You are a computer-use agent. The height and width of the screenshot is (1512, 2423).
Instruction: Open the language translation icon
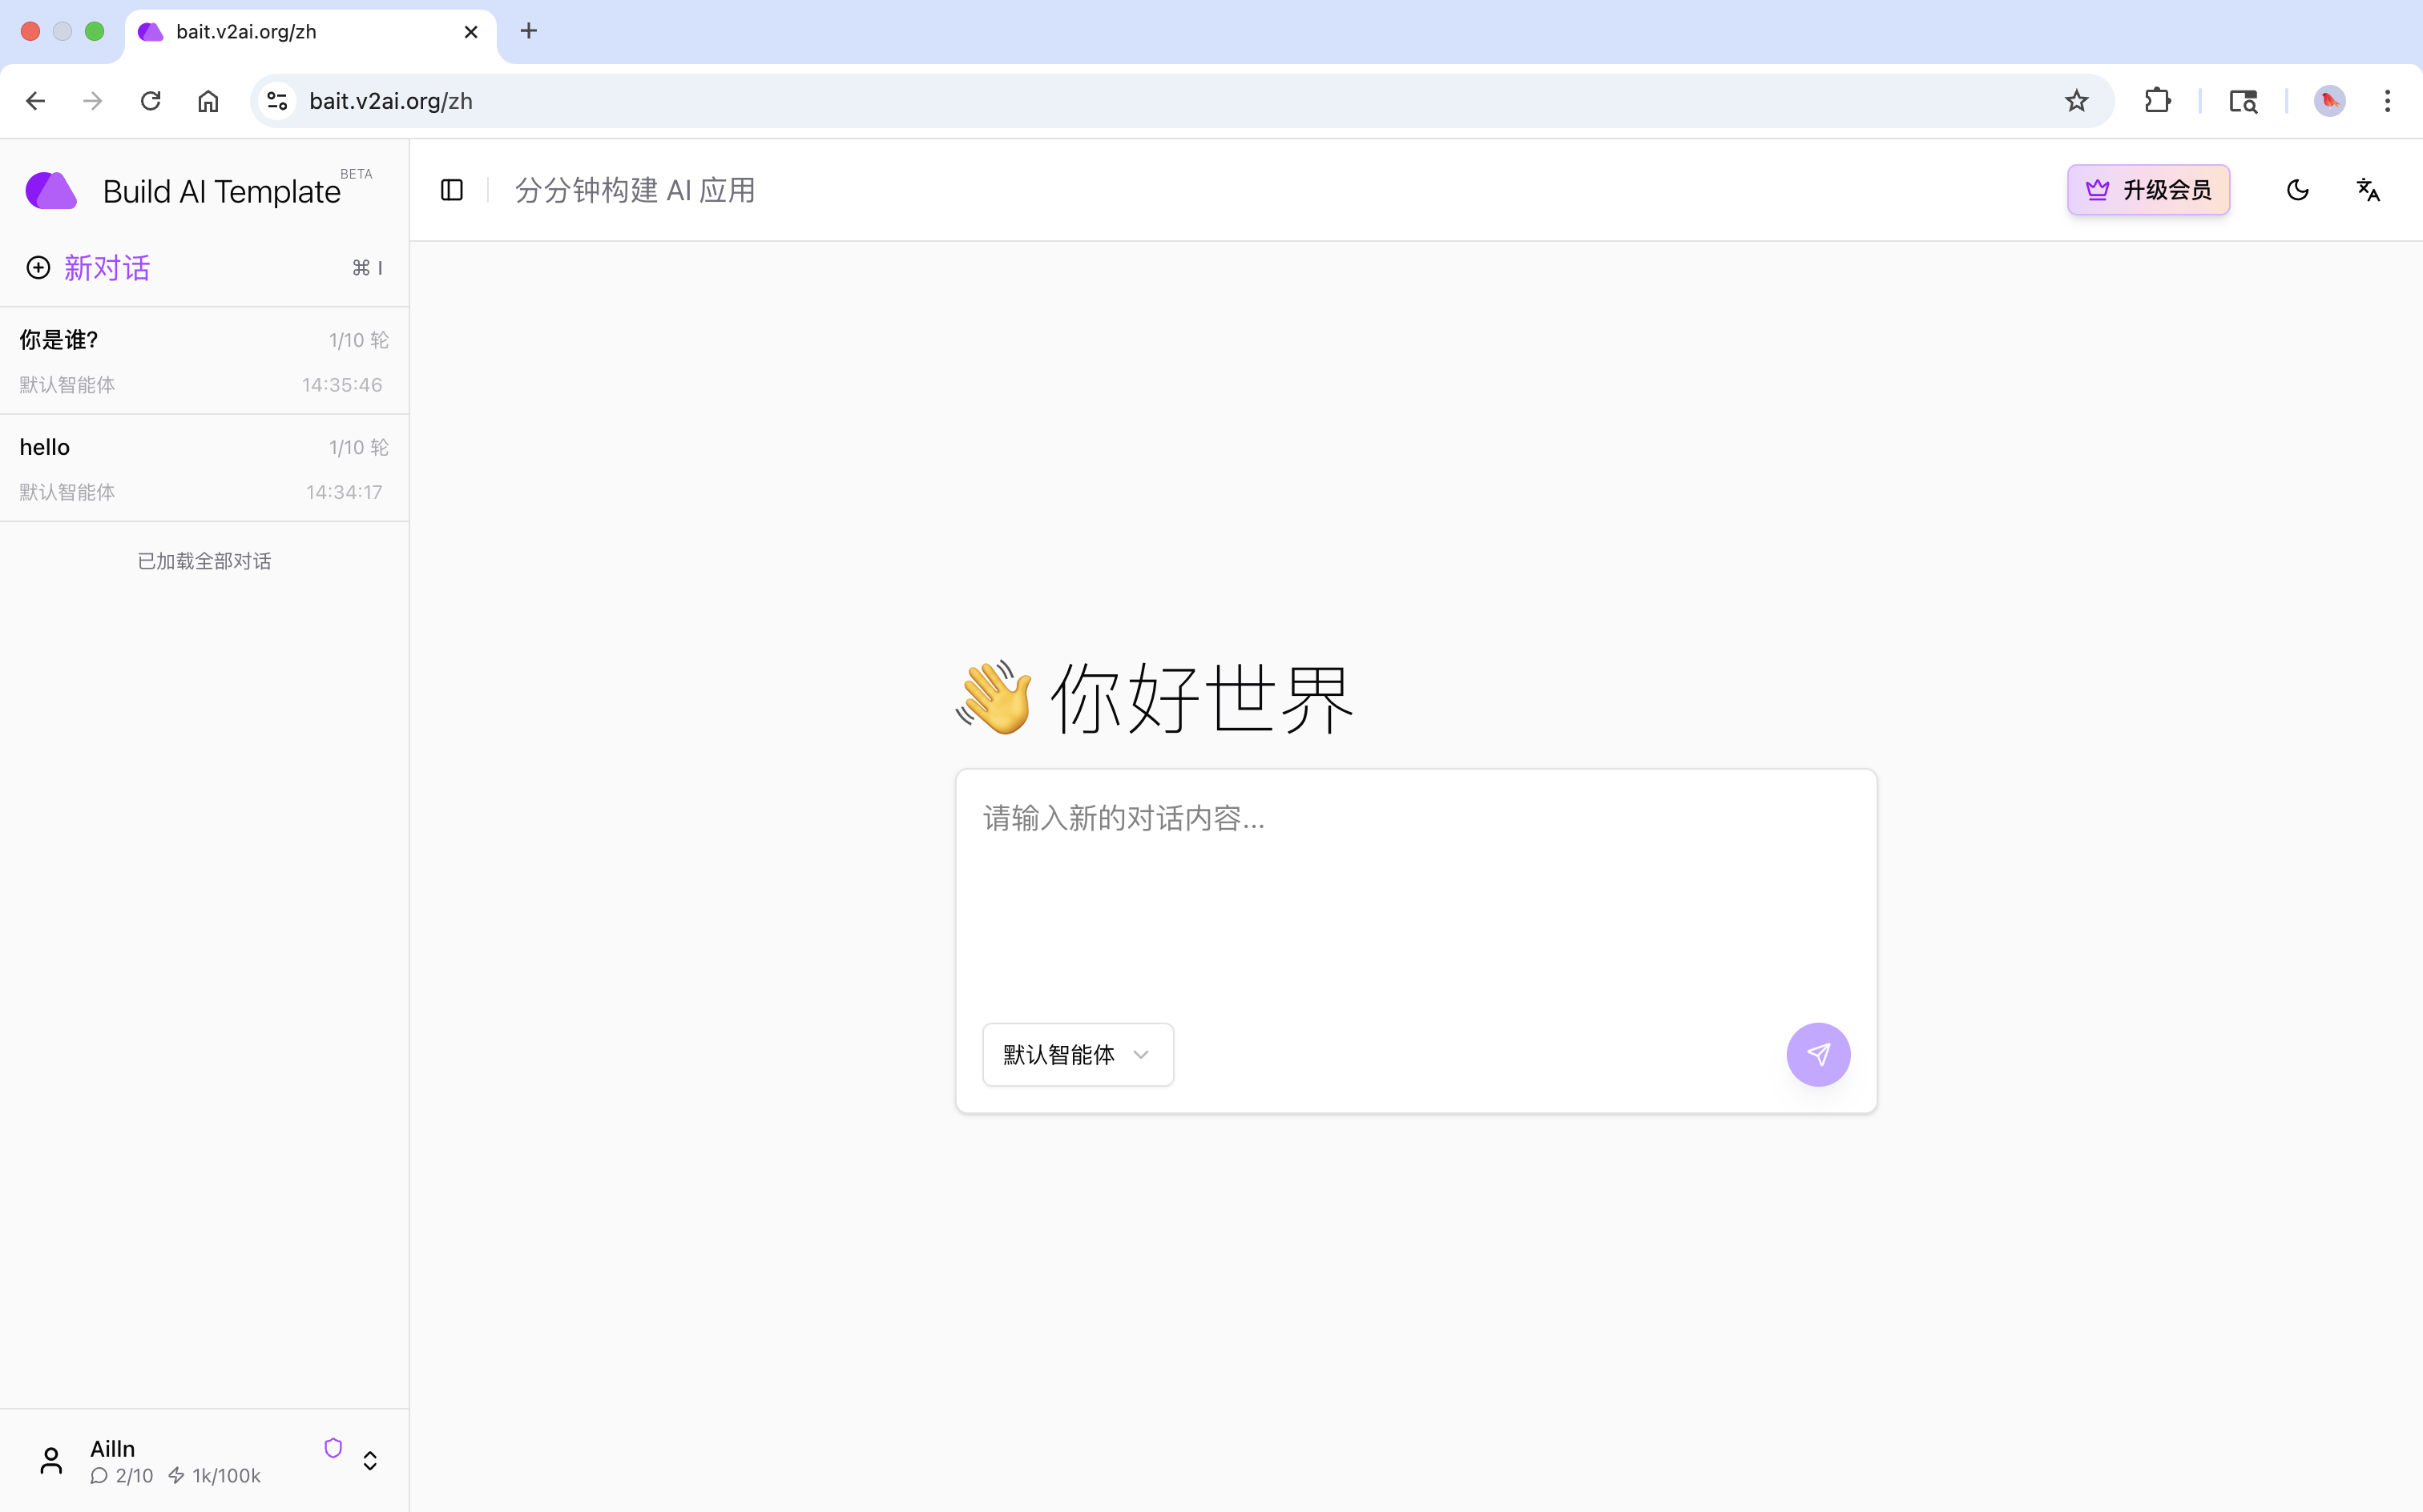[2368, 190]
